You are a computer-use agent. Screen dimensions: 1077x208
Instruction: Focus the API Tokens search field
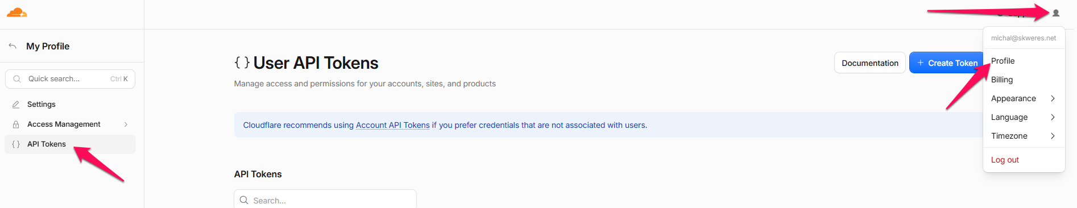tap(325, 200)
